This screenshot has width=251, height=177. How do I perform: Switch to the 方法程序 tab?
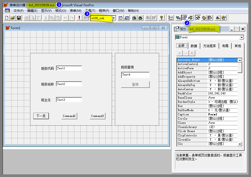pos(209,46)
